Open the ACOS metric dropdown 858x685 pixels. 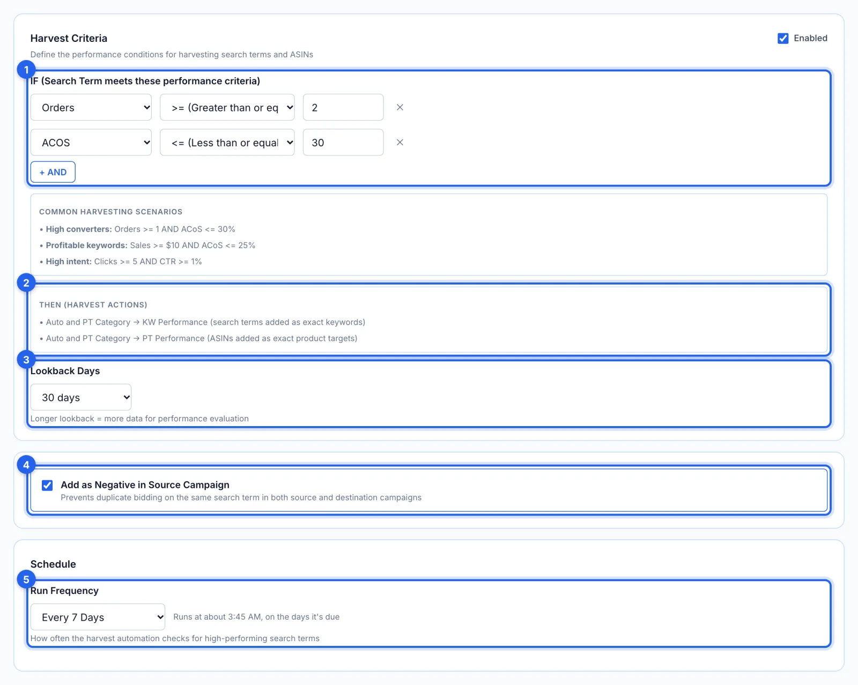91,143
